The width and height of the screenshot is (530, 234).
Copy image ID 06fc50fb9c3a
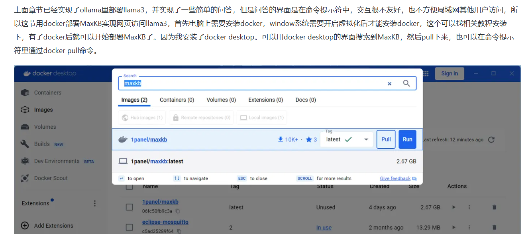178,211
